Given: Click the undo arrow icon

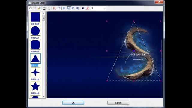Looking at the screenshot, I should pyautogui.click(x=45, y=8).
